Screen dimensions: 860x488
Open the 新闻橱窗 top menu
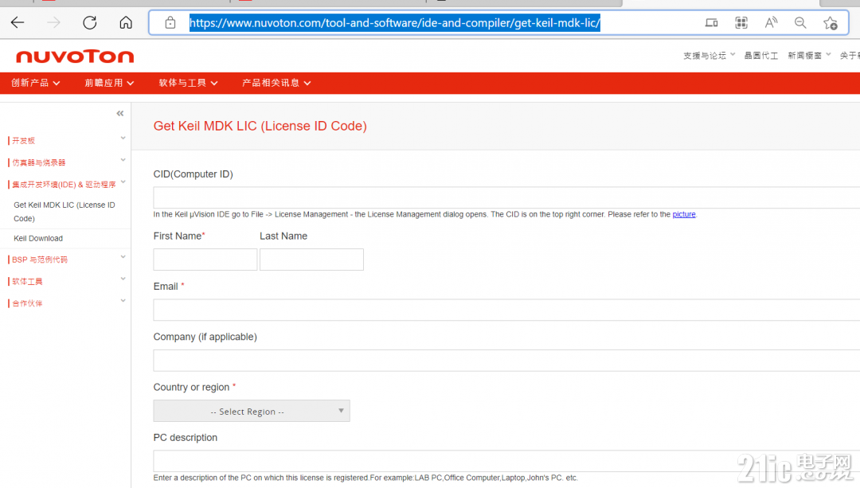[809, 56]
